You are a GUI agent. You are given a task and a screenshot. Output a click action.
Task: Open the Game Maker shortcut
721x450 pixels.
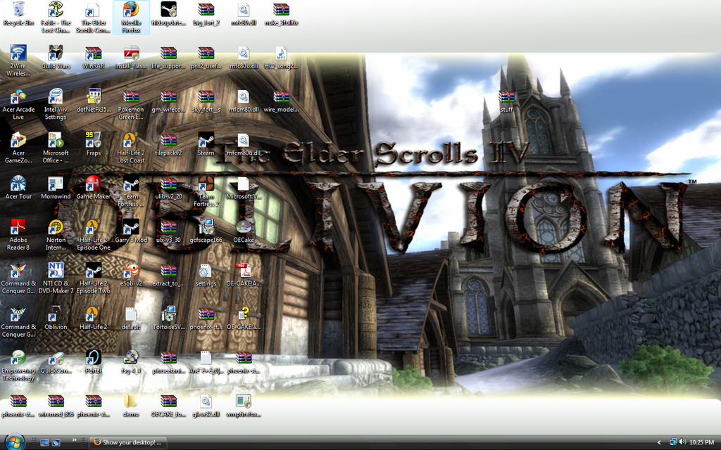tap(94, 188)
